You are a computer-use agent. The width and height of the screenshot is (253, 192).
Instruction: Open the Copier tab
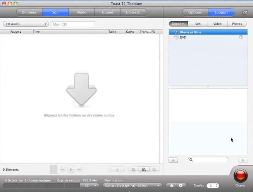pos(108,12)
